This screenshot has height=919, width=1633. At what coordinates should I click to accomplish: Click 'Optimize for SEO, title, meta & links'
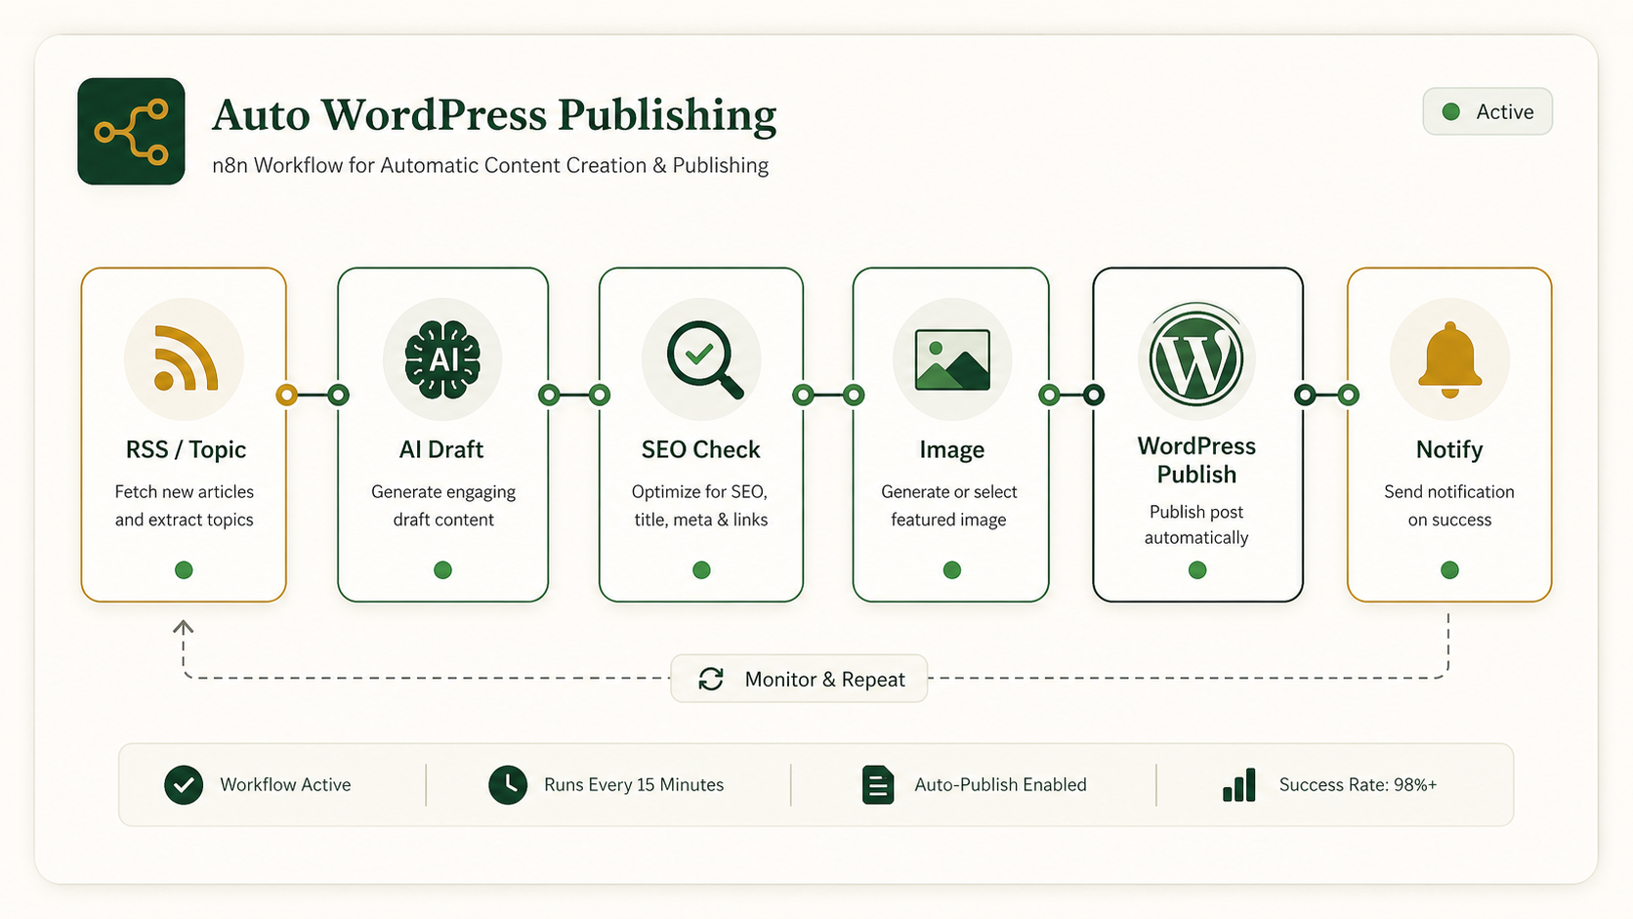click(700, 506)
